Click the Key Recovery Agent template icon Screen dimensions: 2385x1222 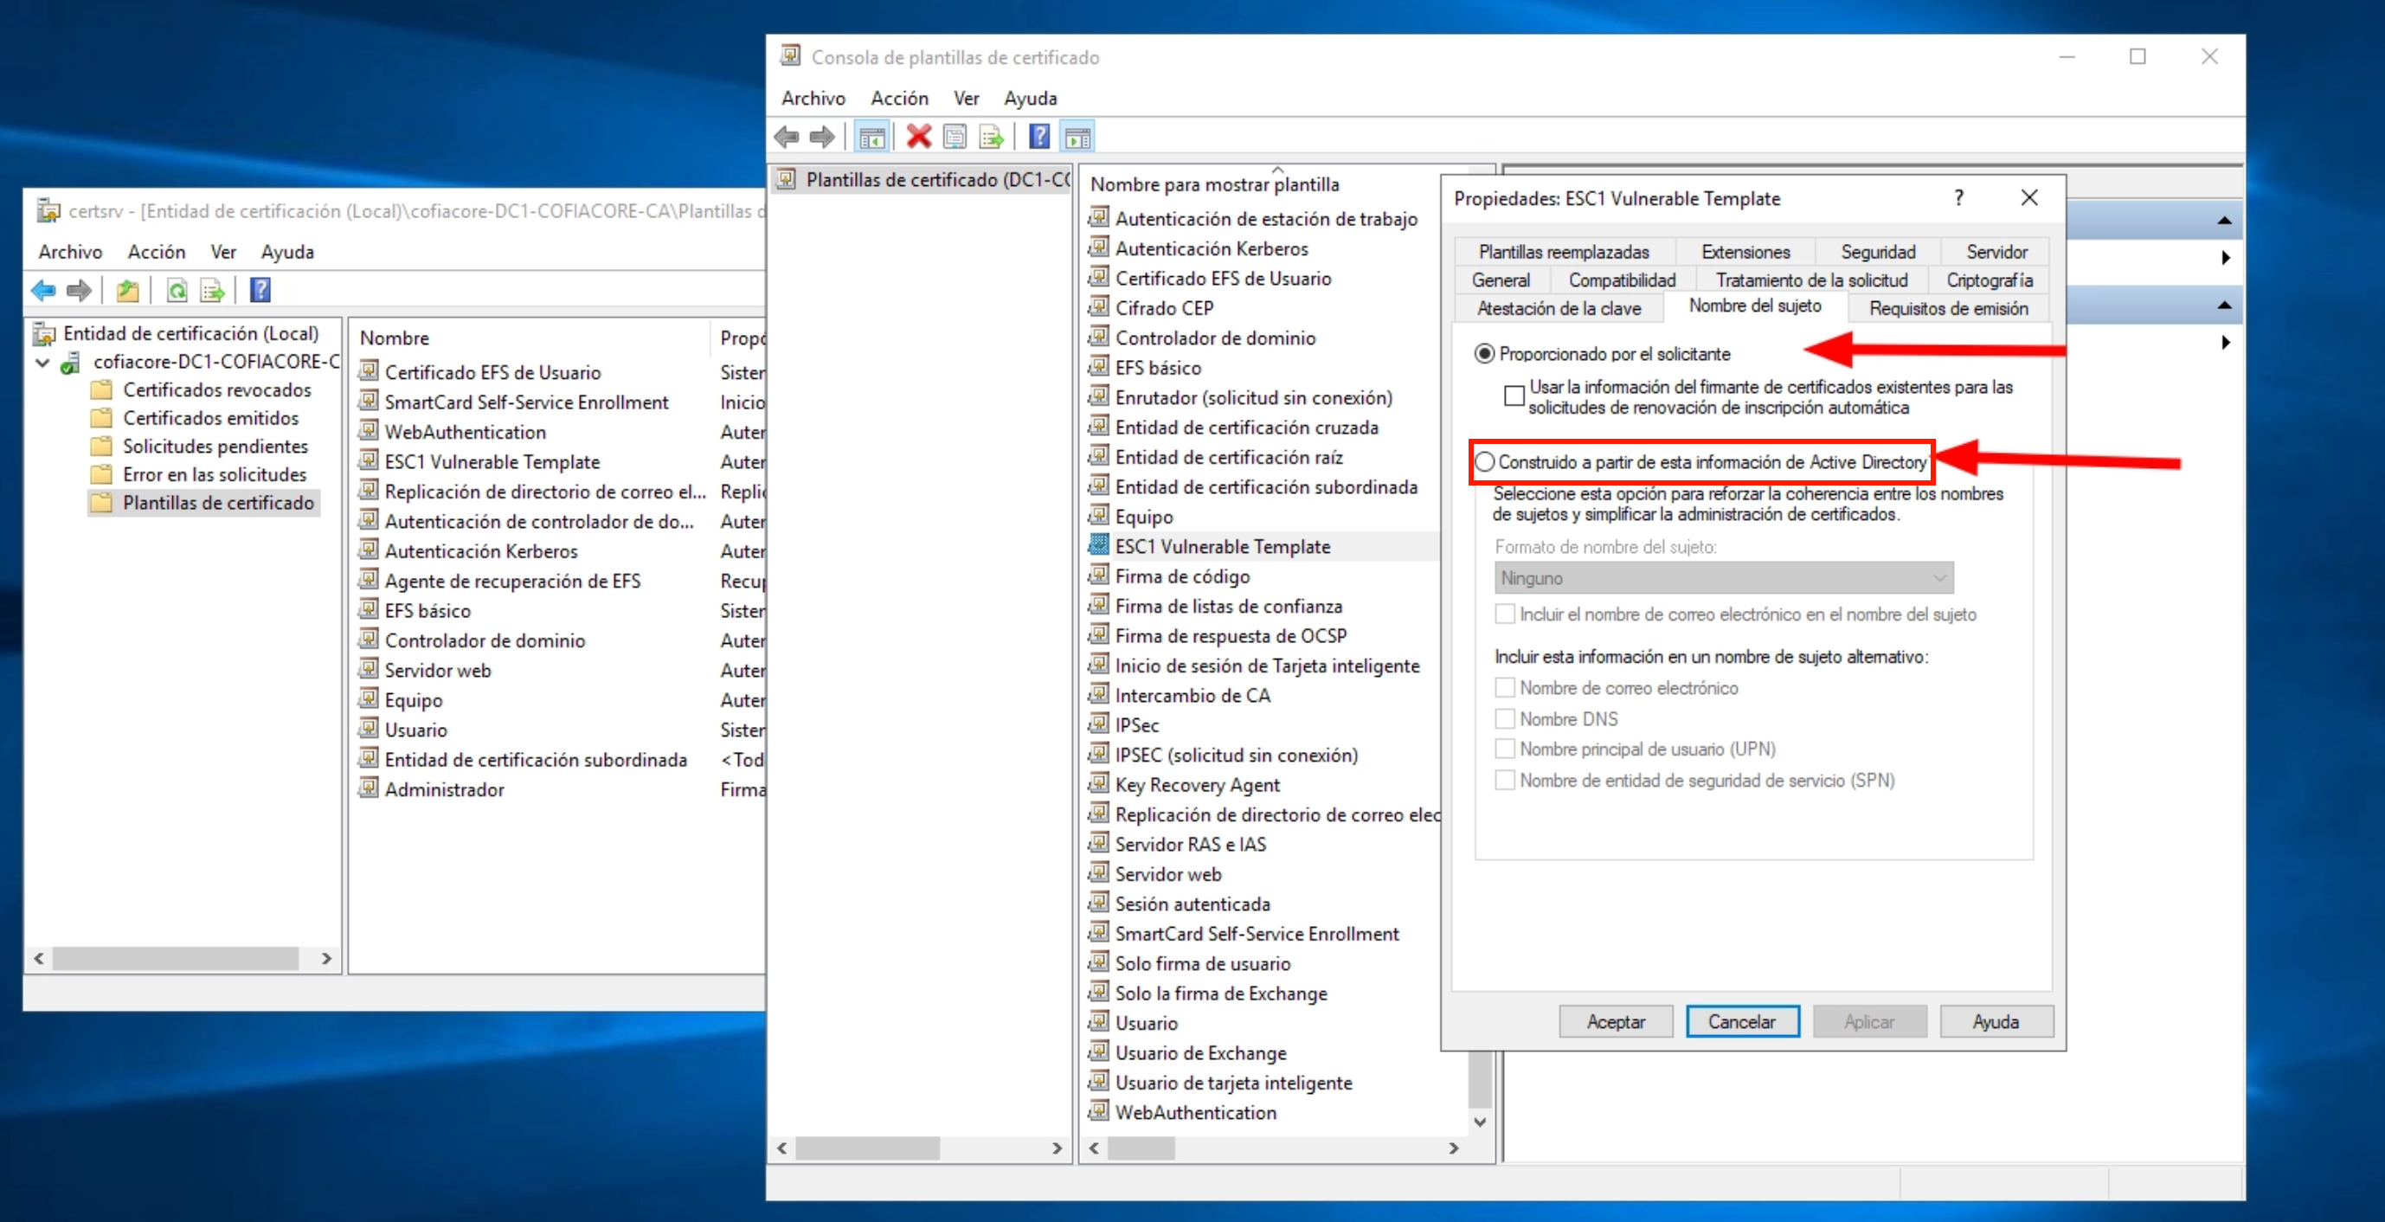[1098, 783]
